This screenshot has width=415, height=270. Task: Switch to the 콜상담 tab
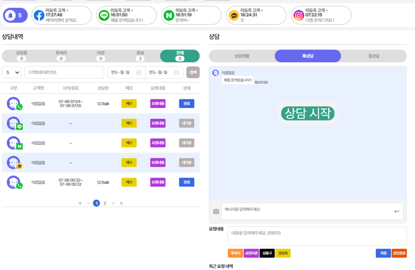point(374,56)
